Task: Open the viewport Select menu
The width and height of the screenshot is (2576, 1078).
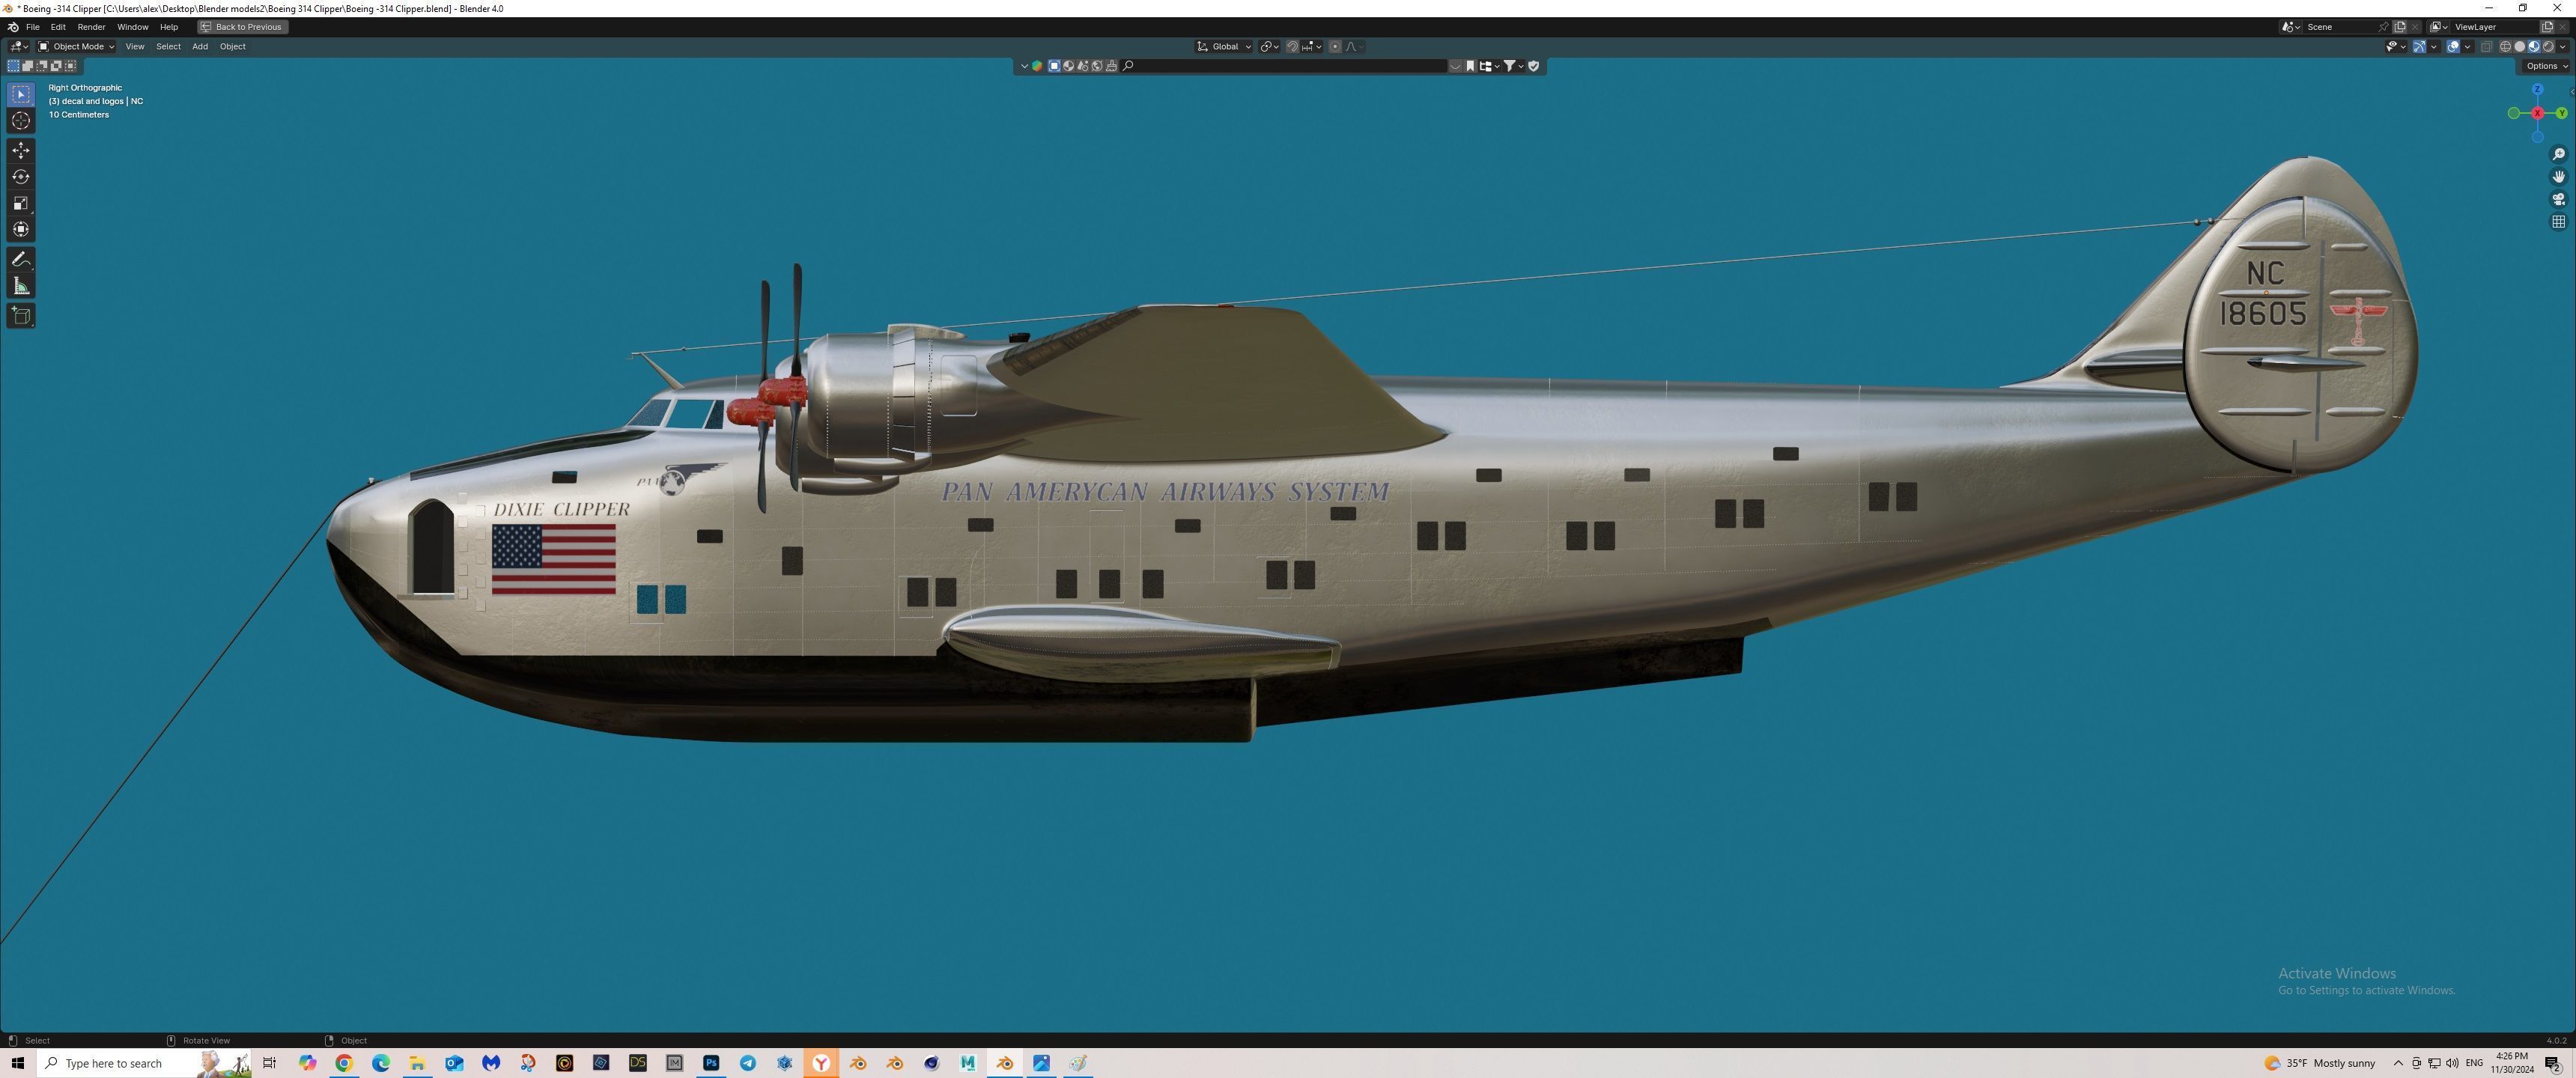Action: tap(168, 47)
